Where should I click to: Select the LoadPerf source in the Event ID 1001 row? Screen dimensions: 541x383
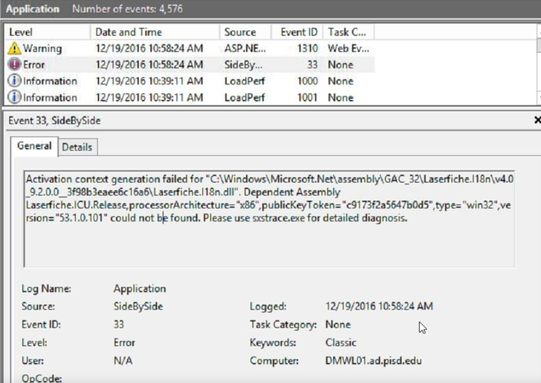point(244,98)
